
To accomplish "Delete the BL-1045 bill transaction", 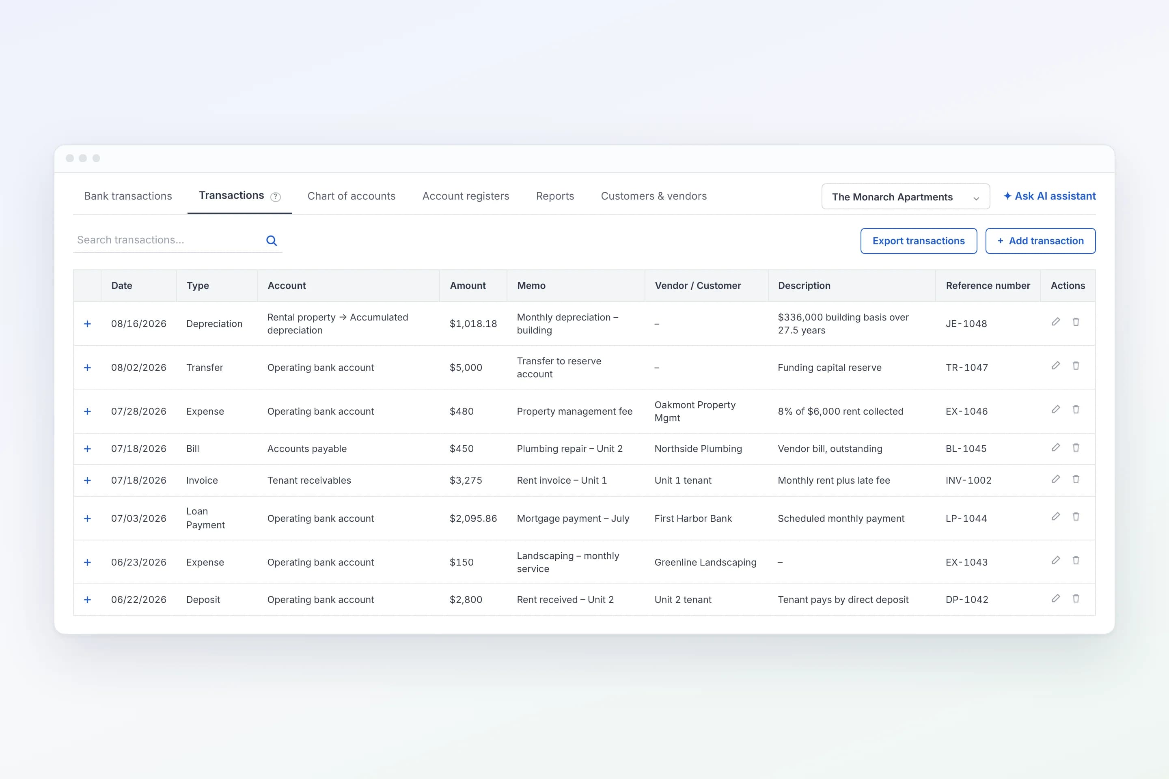I will coord(1076,448).
